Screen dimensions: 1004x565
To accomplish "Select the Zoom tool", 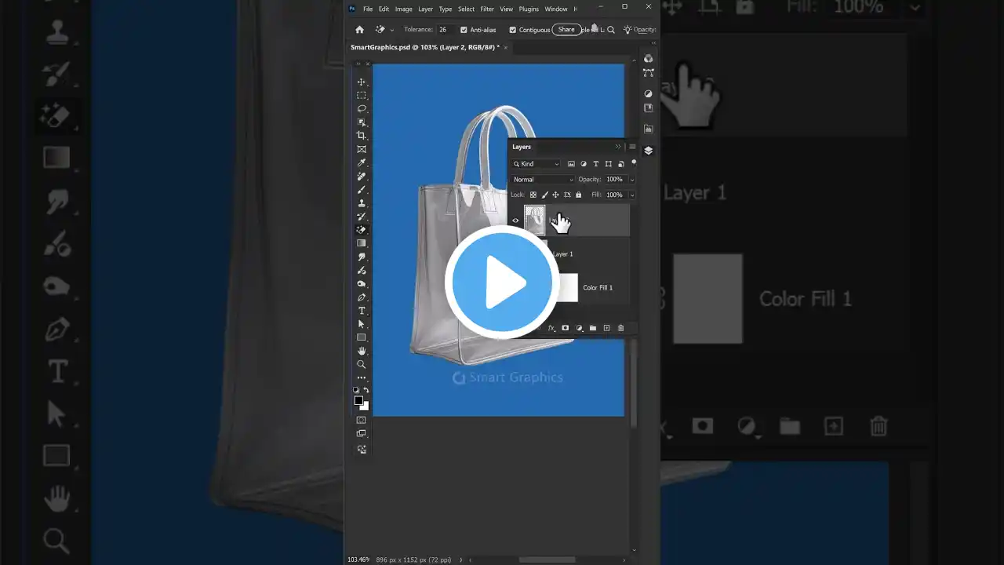I will (362, 364).
